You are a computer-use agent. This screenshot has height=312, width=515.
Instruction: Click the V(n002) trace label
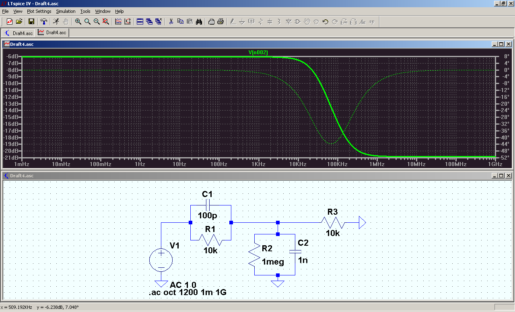258,52
